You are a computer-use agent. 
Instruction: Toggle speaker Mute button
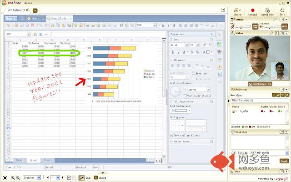pos(285,26)
